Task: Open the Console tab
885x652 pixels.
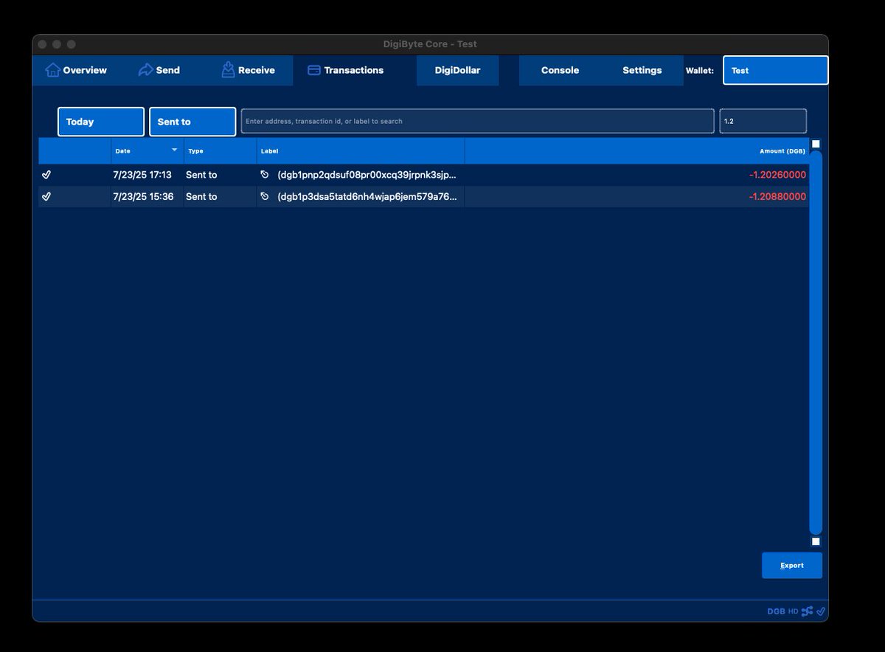Action: (x=560, y=70)
